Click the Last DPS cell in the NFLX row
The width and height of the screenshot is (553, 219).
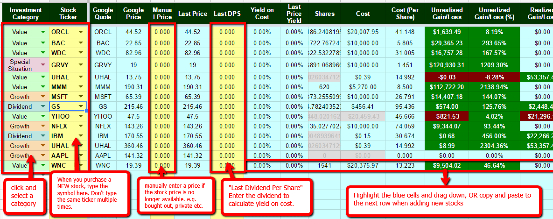tap(227, 126)
